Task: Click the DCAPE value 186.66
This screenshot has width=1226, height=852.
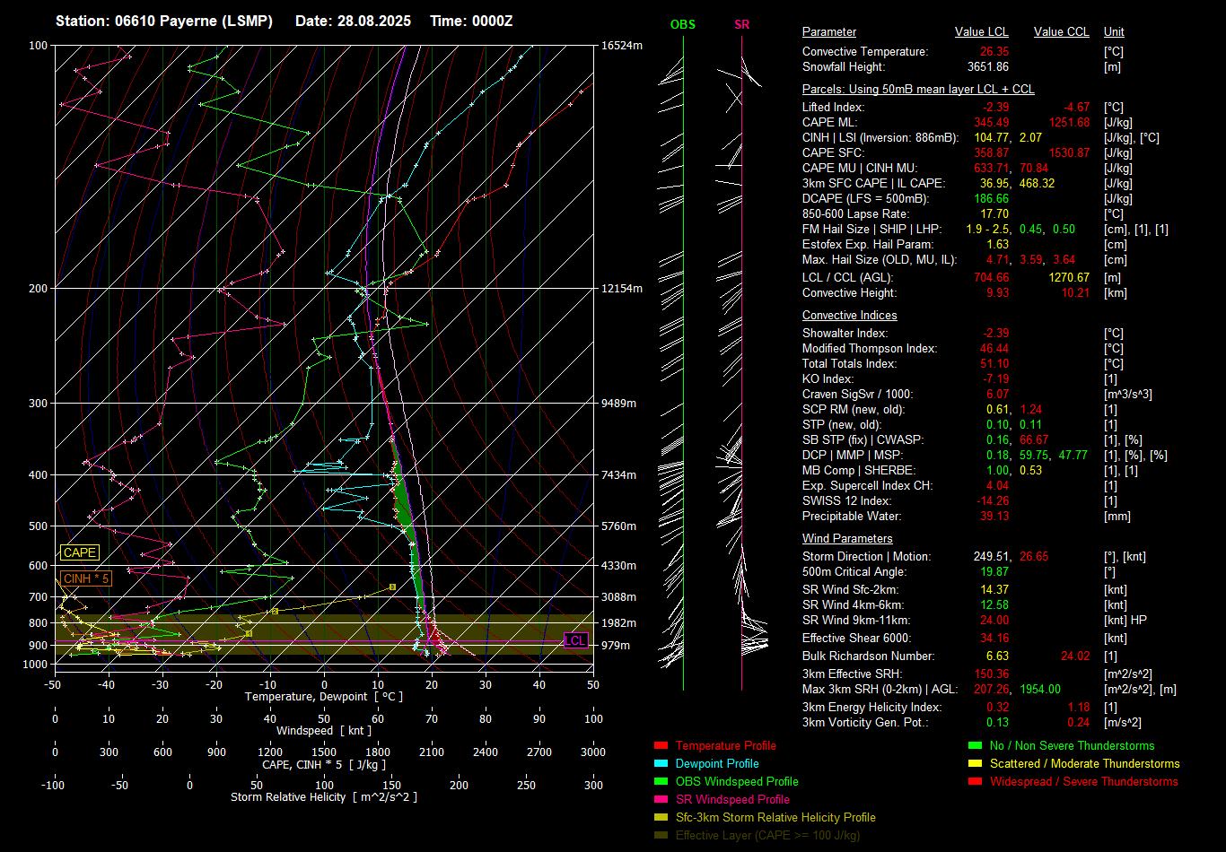Action: point(992,199)
